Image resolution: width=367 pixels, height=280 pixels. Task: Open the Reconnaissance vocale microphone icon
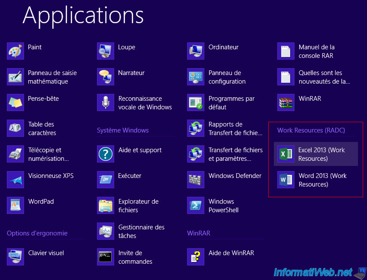point(106,102)
